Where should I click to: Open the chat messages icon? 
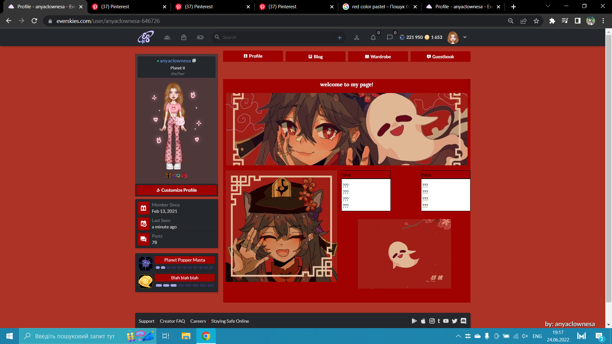[390, 37]
